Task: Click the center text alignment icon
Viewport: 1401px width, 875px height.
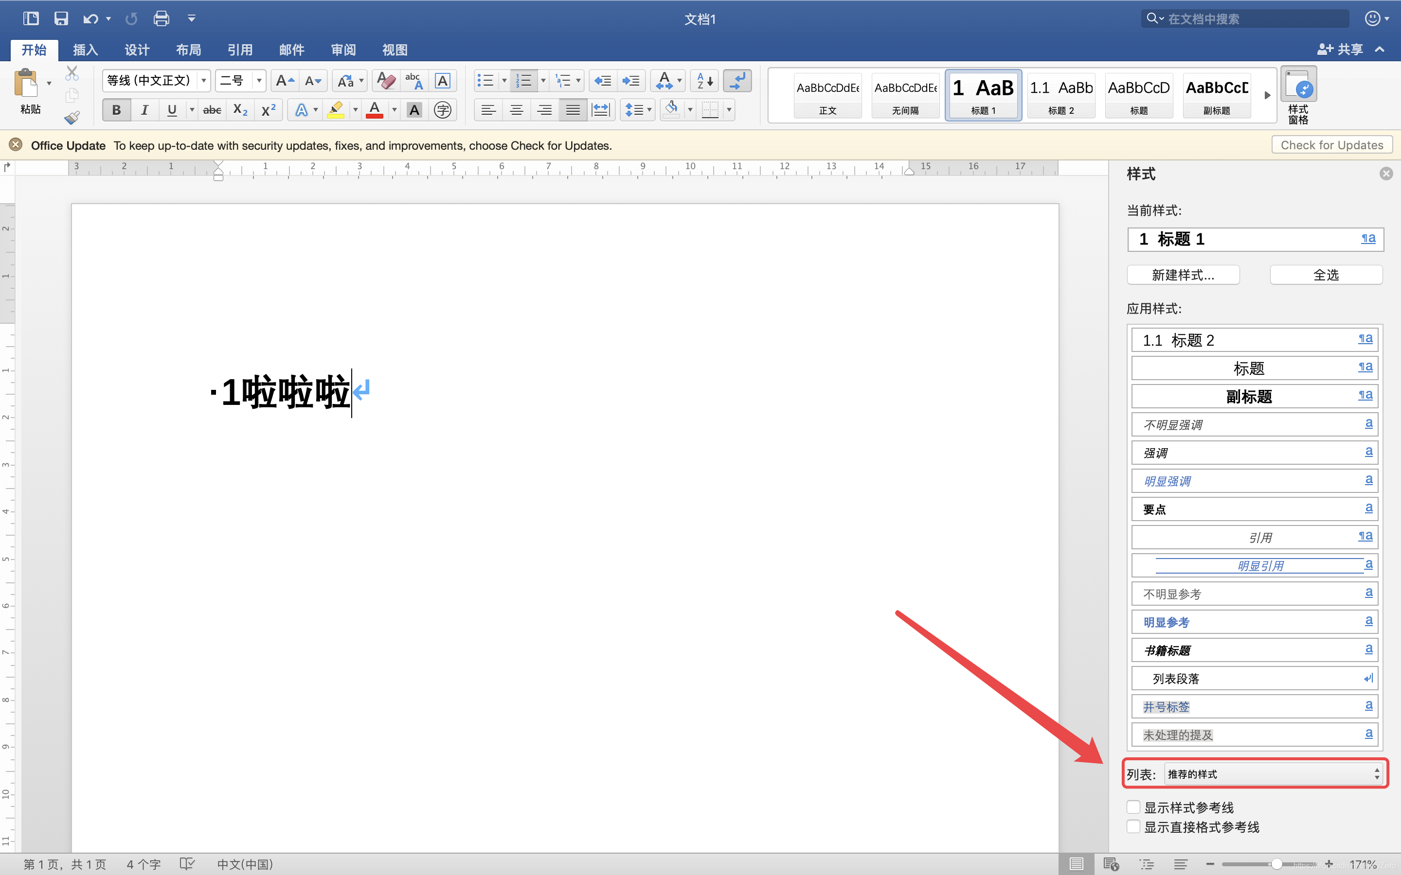Action: pyautogui.click(x=516, y=109)
